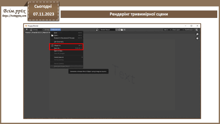220x124 pixels.
Task: Click the highlighted Зображення menu
Action: (x=55, y=30)
